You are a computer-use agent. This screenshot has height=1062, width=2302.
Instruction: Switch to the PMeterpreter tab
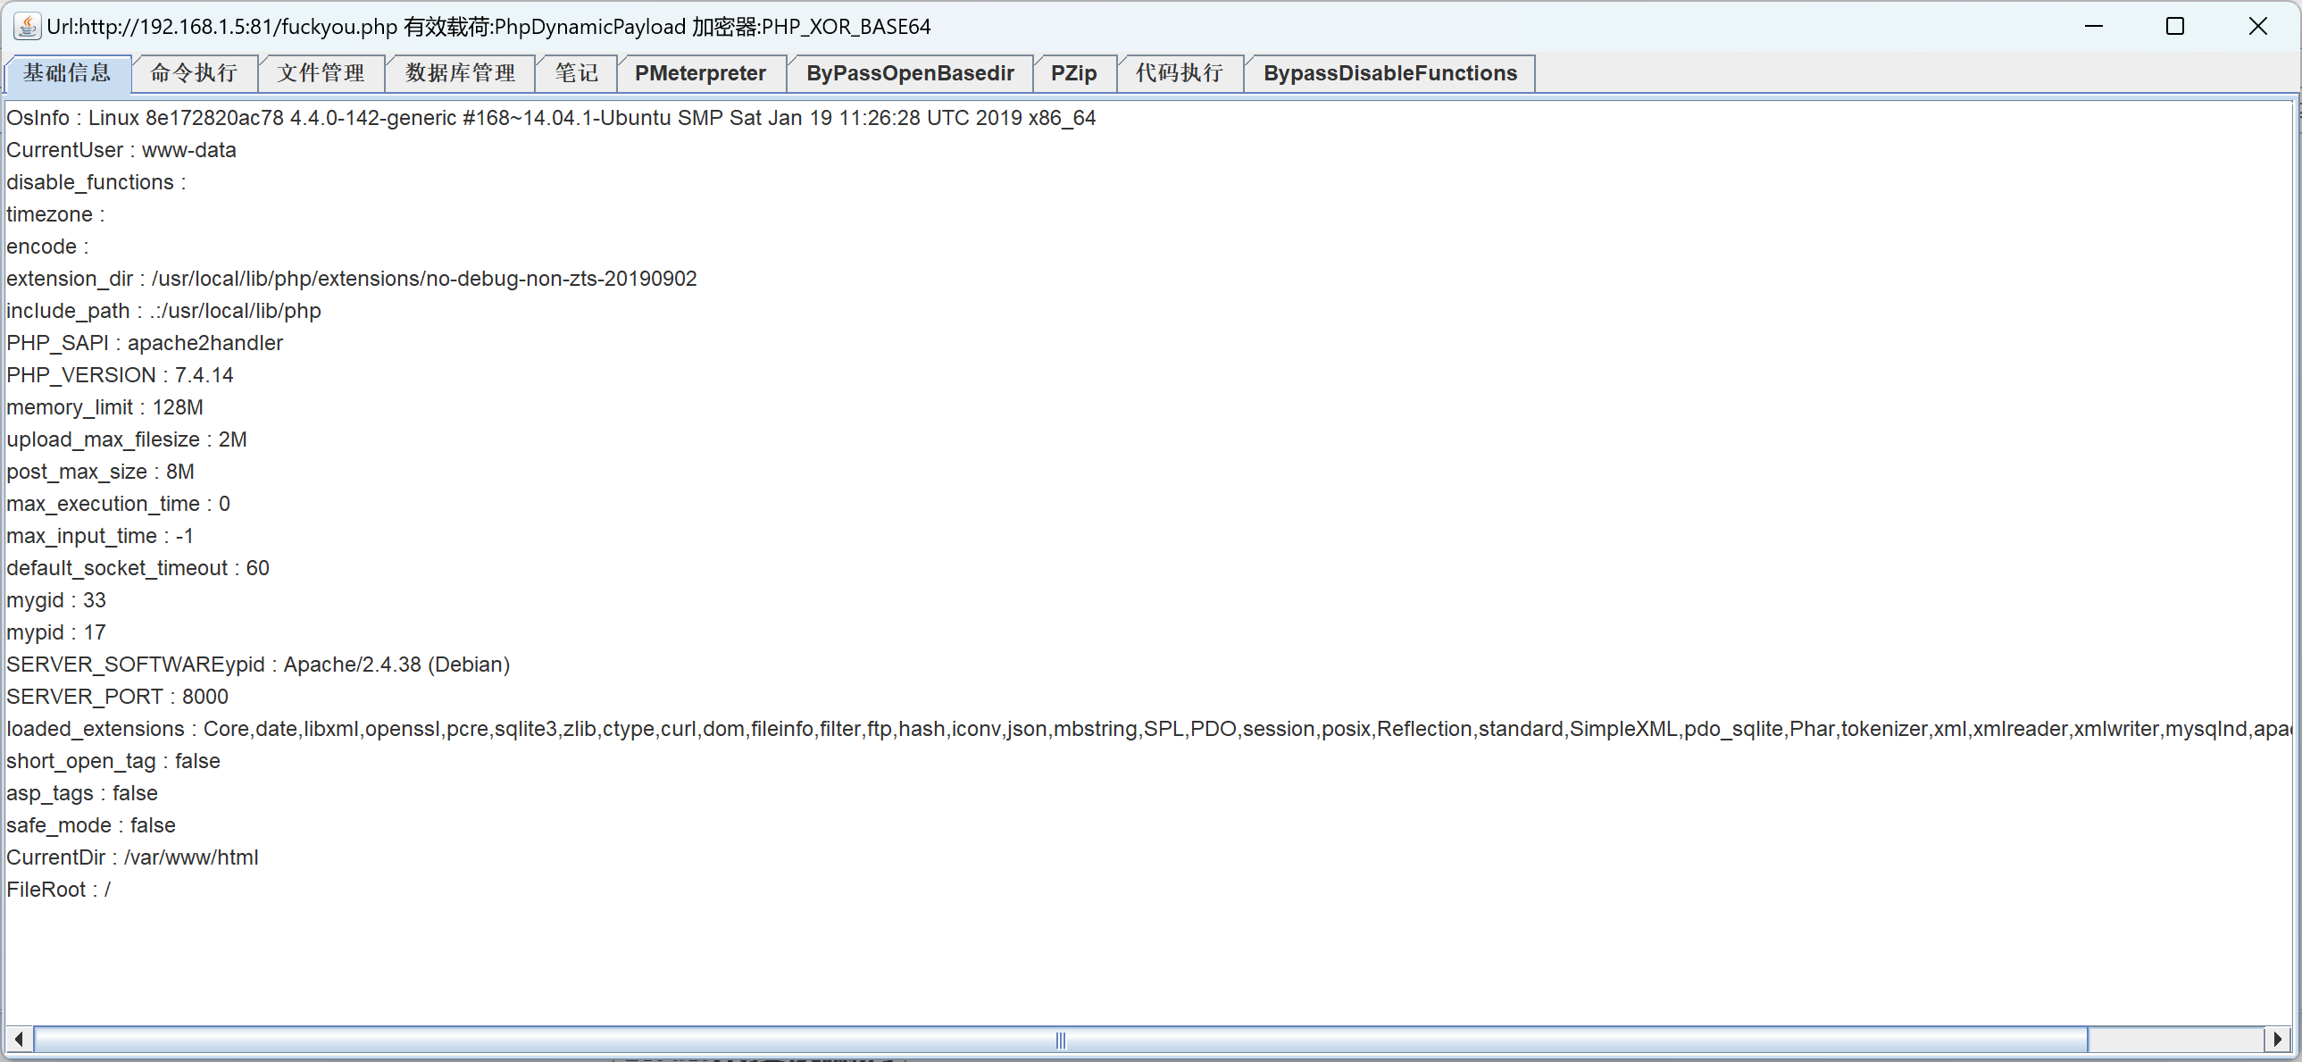pyautogui.click(x=700, y=73)
